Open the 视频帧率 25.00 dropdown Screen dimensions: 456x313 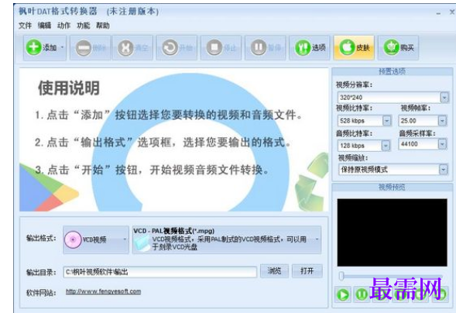442,120
